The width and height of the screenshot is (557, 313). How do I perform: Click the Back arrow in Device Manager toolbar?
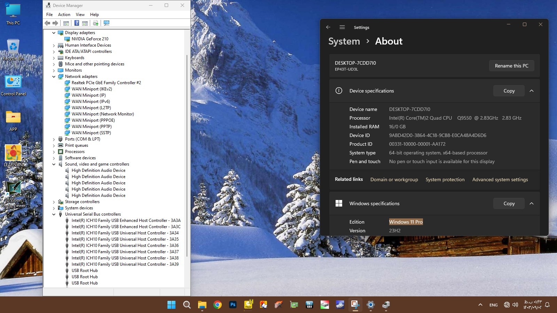[47, 23]
